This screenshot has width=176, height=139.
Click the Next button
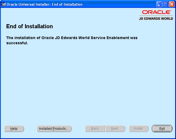(x=115, y=129)
